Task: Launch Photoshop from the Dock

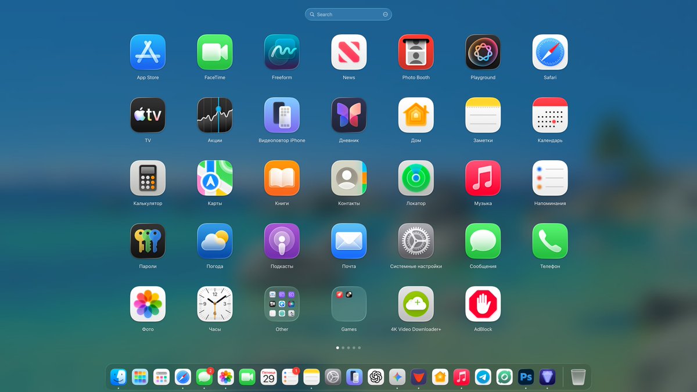Action: coord(526,377)
